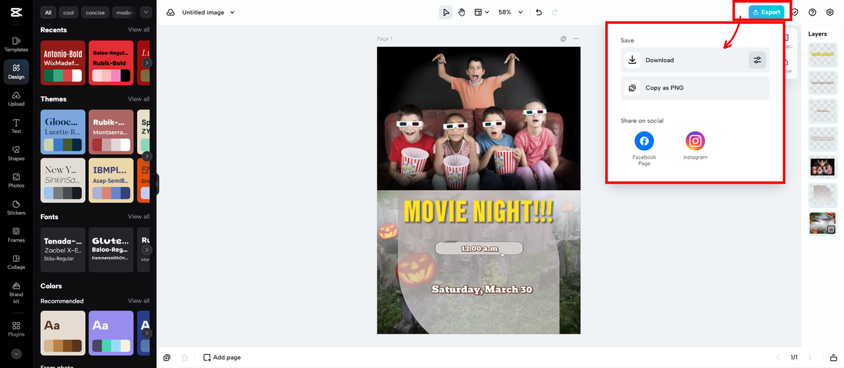Open the Templates sidebar panel
Screen dimensions: 844x368
16,44
